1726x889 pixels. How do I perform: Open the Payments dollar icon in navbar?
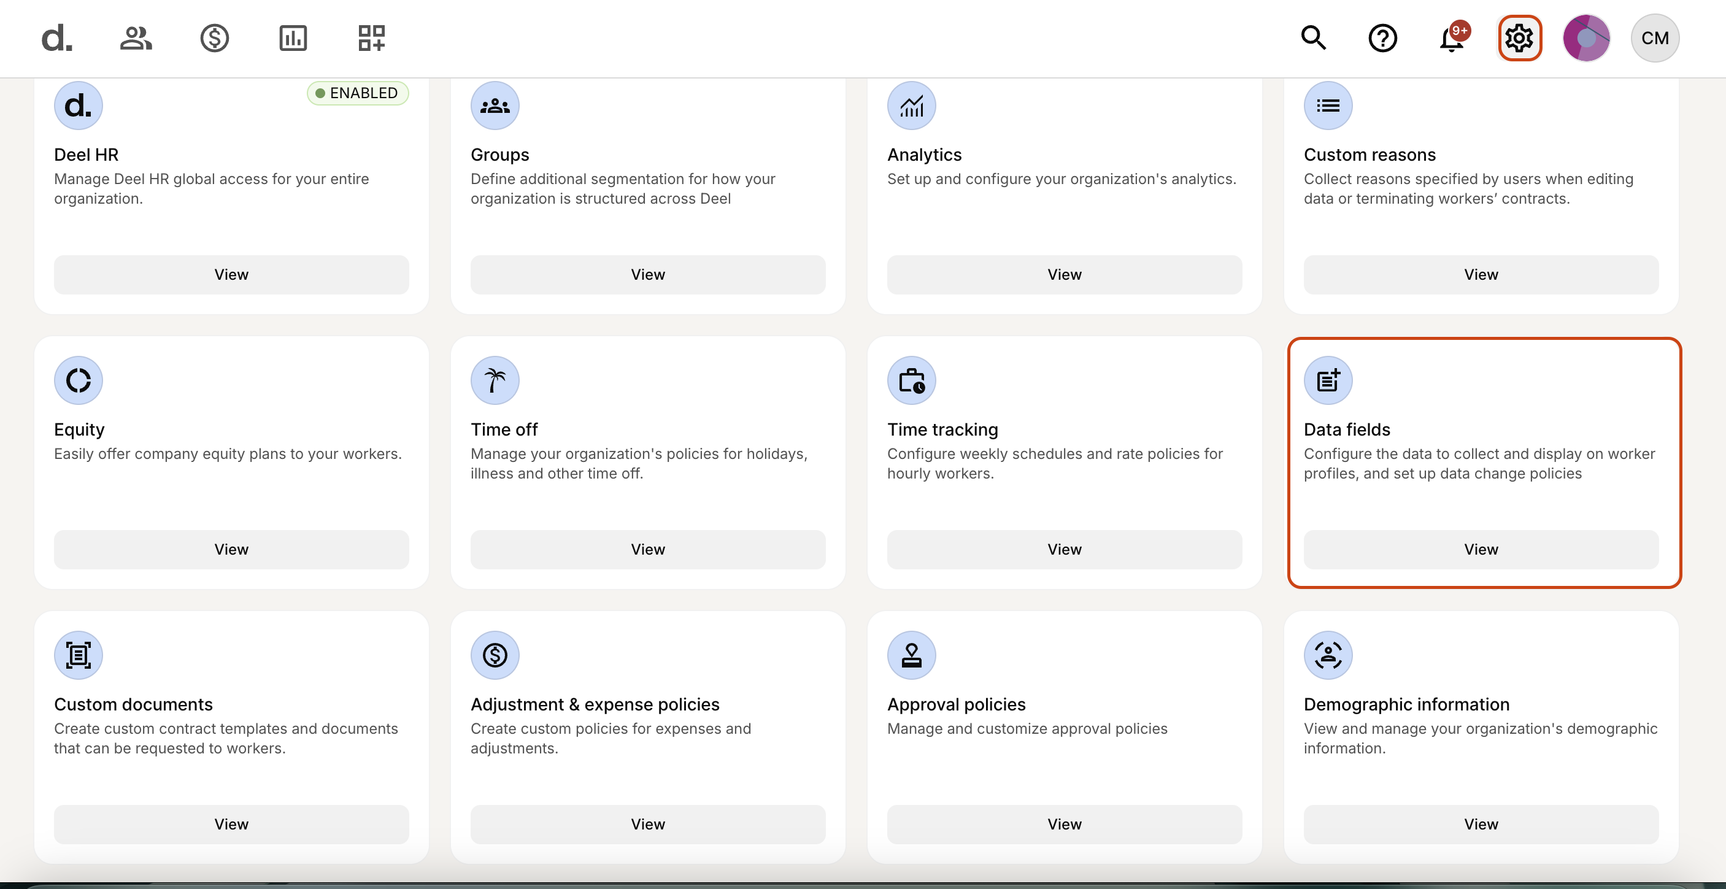point(214,38)
